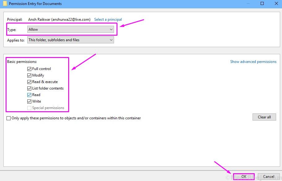282x181 pixels.
Task: Uncheck List folder contents
Action: (29, 88)
